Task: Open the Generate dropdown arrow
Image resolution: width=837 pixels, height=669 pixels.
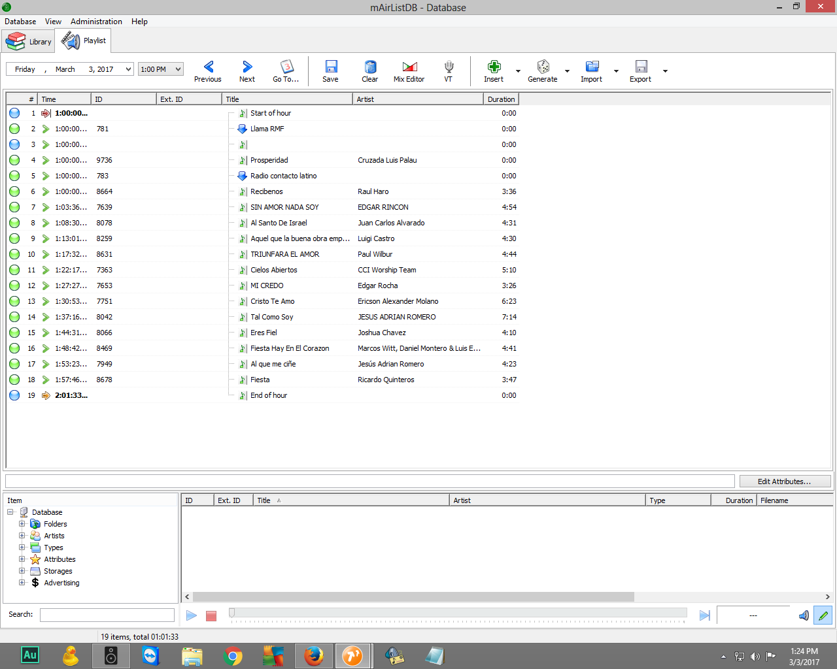Action: point(567,71)
